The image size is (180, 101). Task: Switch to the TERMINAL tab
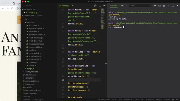point(114,6)
